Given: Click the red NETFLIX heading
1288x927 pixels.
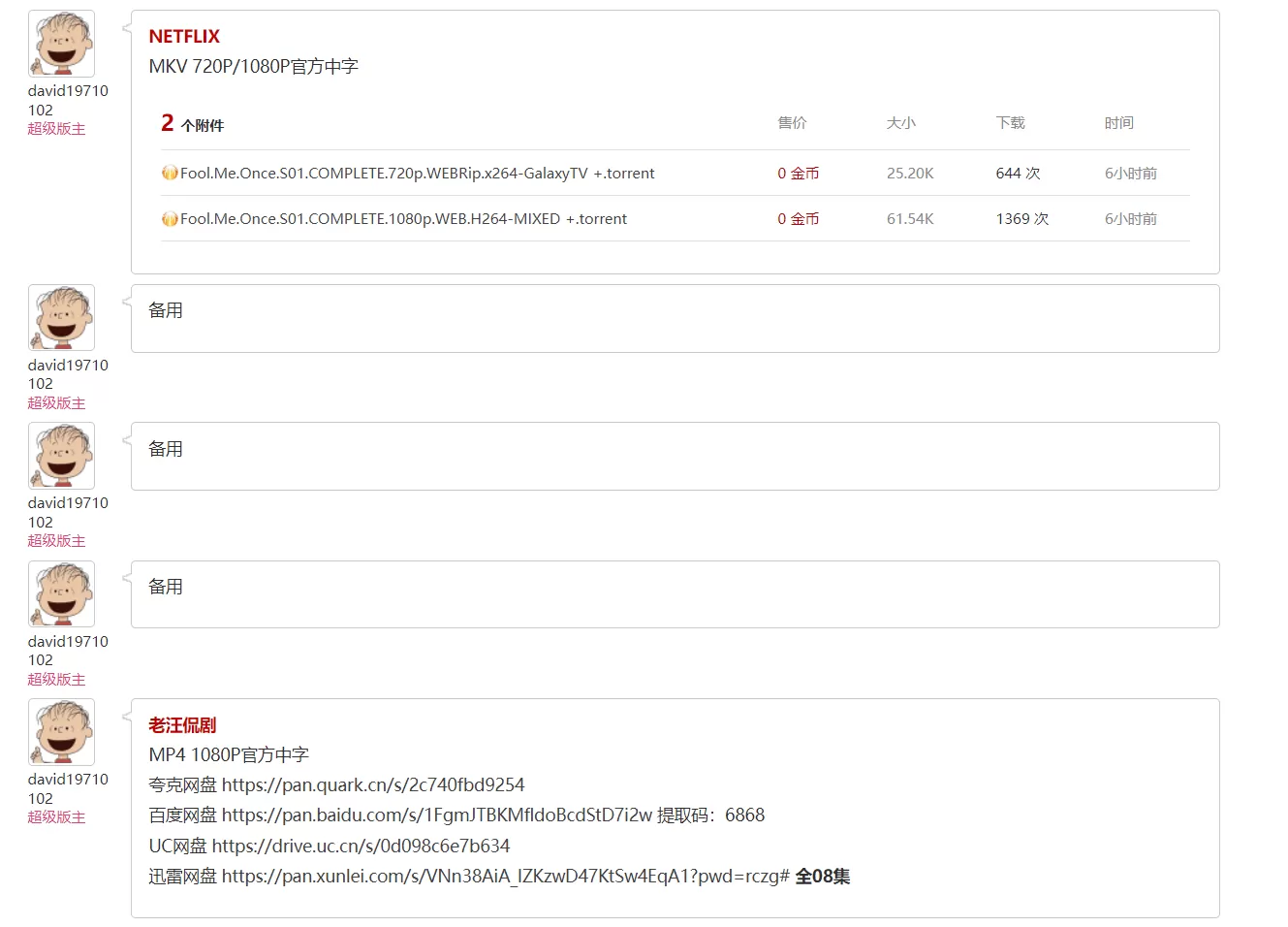Looking at the screenshot, I should coord(184,37).
